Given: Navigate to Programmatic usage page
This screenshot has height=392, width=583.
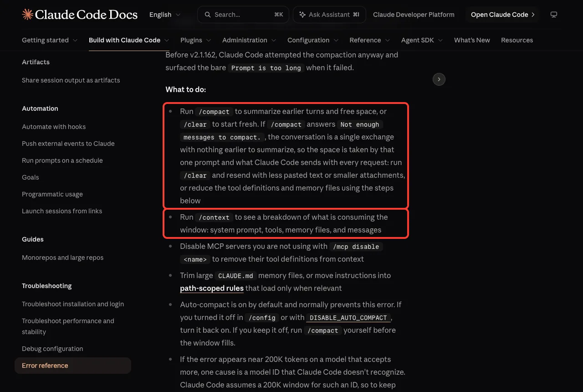Looking at the screenshot, I should click(52, 194).
